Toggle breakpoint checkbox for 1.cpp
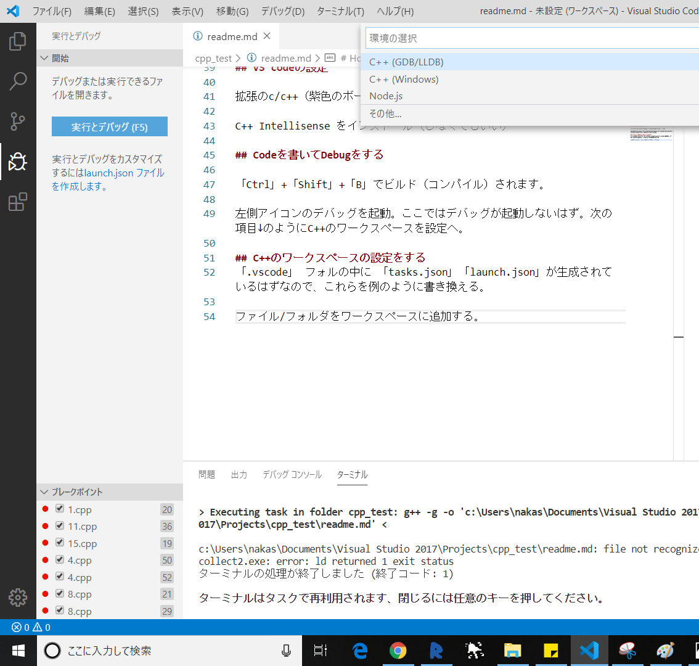 (x=60, y=509)
